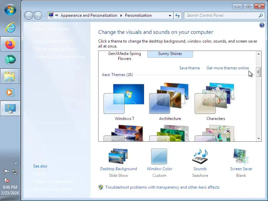Launch Windows Media Player from taskbar
268x201 pixels.
tap(10, 92)
